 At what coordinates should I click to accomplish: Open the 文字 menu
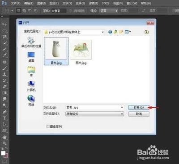point(67,3)
